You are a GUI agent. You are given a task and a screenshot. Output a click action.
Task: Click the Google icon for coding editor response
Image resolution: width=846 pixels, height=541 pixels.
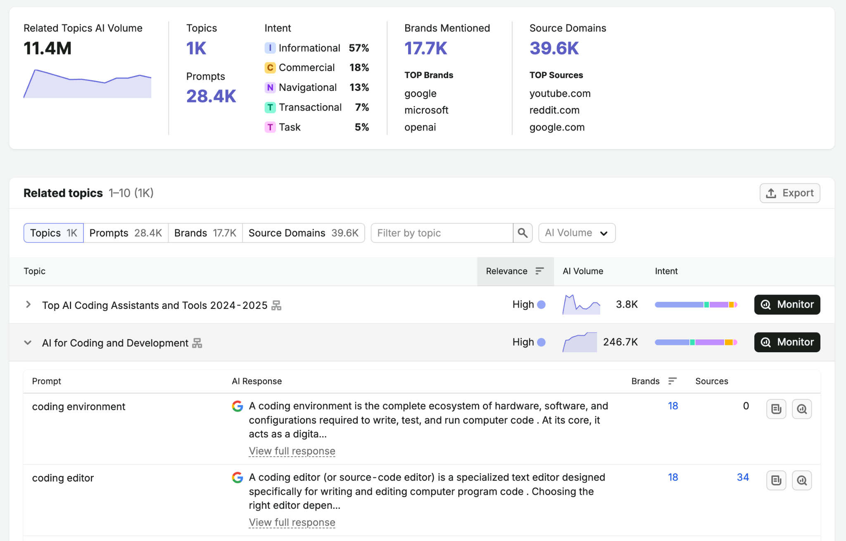pos(238,478)
